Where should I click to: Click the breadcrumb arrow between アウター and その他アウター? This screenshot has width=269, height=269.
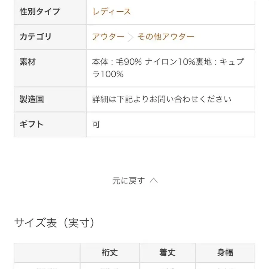(131, 37)
